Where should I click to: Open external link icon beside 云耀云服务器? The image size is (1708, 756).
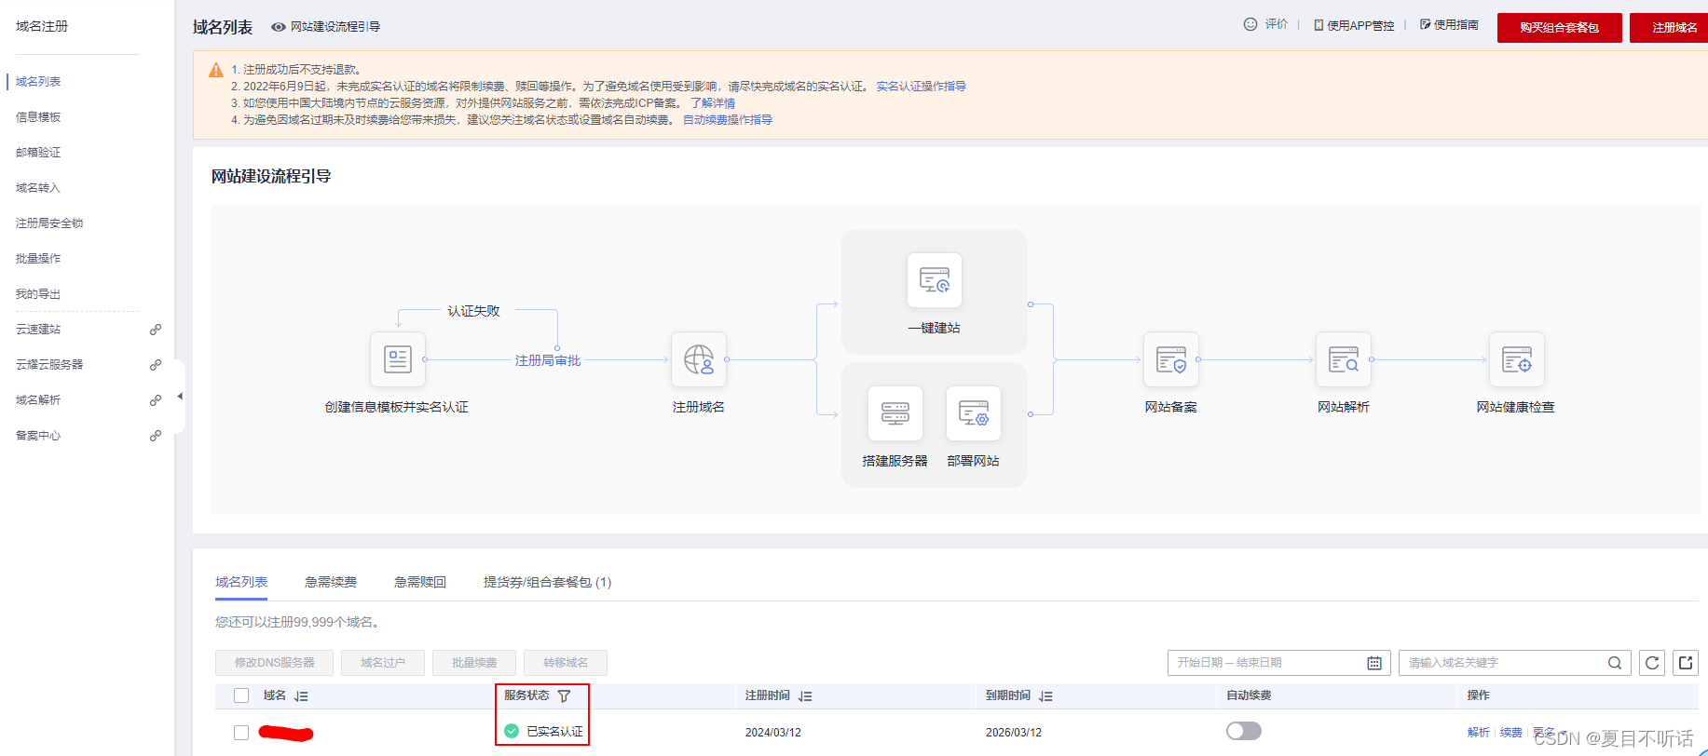pos(156,365)
